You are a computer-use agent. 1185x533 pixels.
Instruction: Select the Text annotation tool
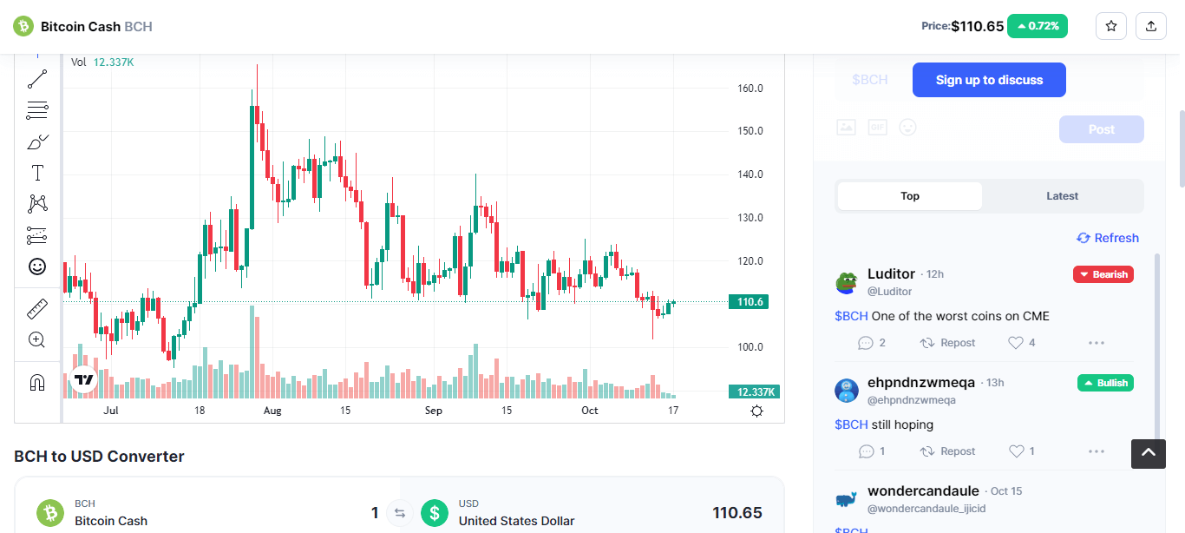[37, 173]
